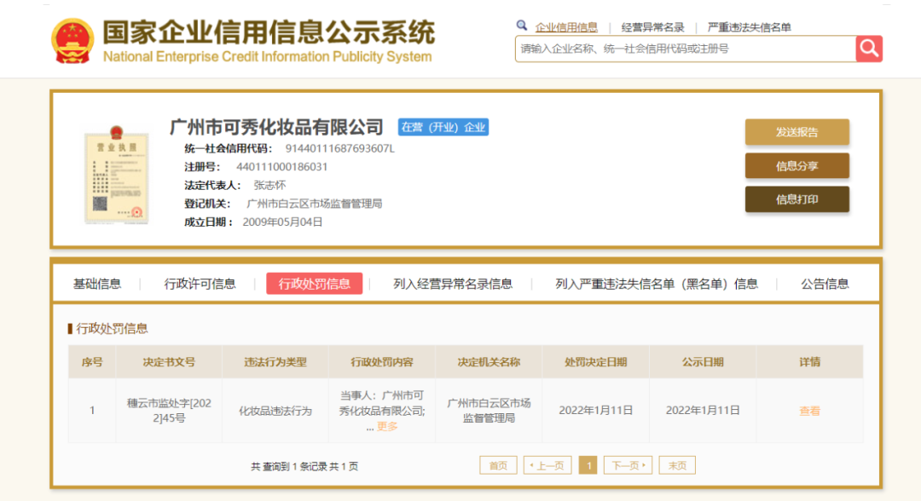Click the 处罚决定日期 column header

(x=595, y=362)
